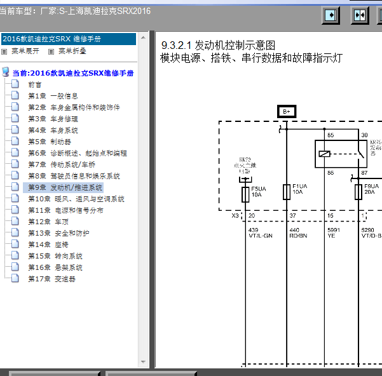Click the tree panel scroll down arrow

pyautogui.click(x=143, y=362)
